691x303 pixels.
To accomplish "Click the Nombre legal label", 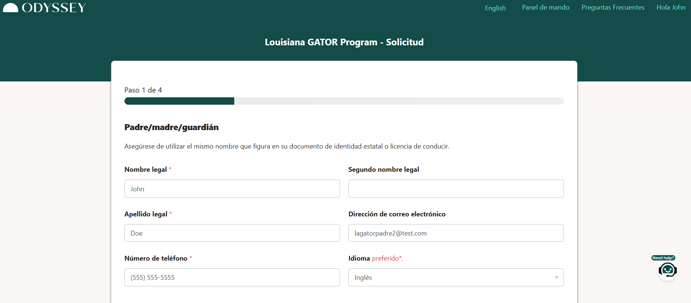I will tap(145, 170).
